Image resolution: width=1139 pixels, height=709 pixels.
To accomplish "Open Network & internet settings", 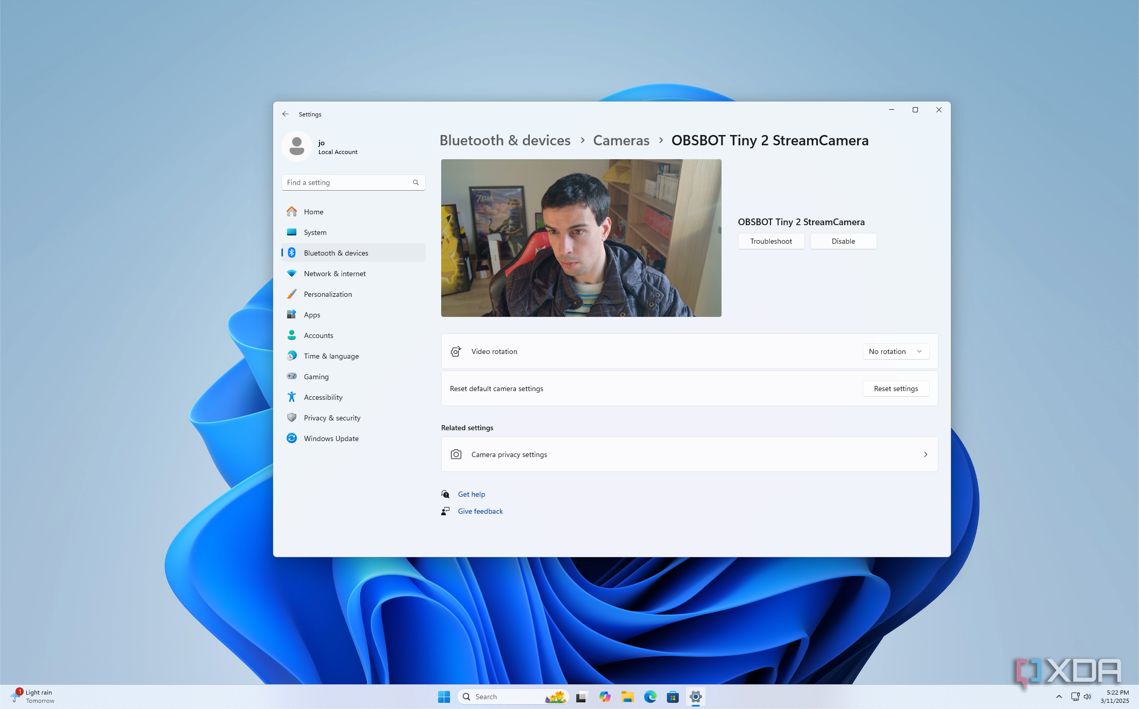I will [x=354, y=274].
